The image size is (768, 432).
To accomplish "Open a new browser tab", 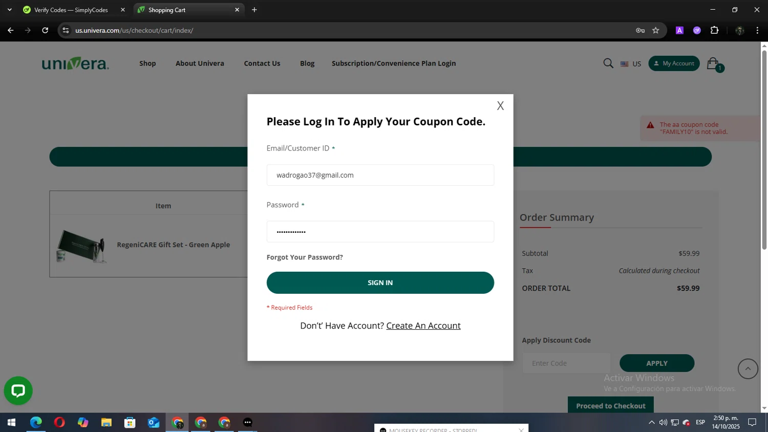I will 254,10.
